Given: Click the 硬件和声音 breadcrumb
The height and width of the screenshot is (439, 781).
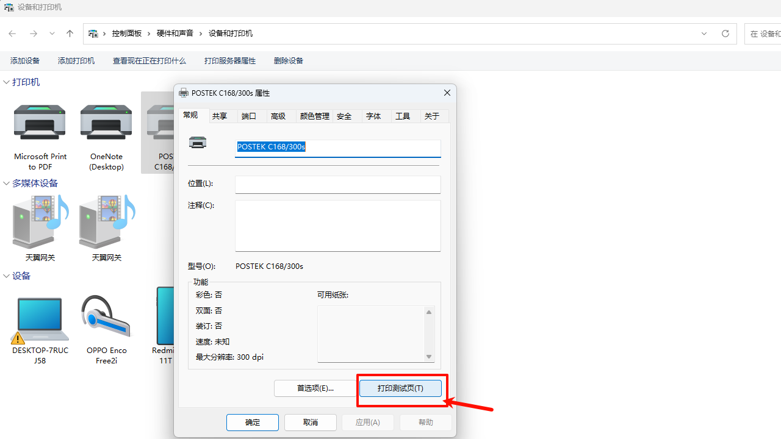Looking at the screenshot, I should pos(175,34).
